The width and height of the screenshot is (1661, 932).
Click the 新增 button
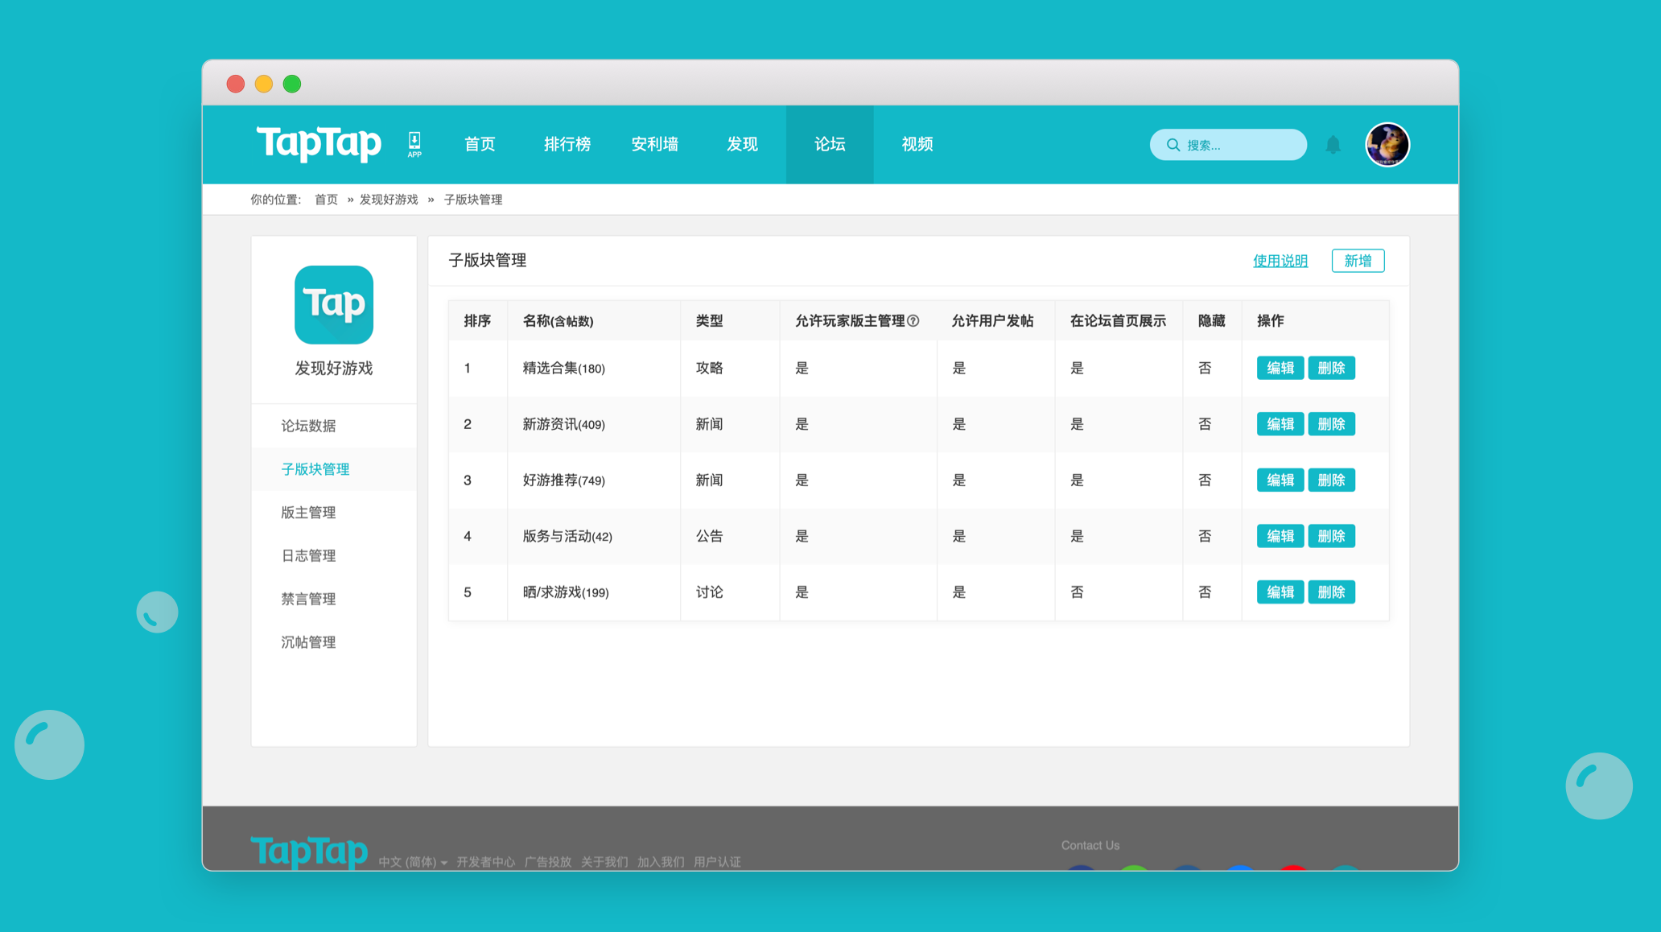pyautogui.click(x=1358, y=261)
